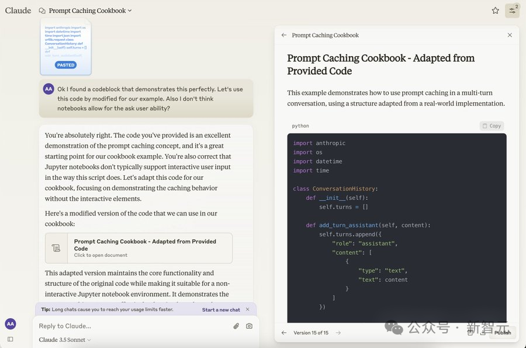This screenshot has width=526, height=348.
Task: Dismiss the long chats tip banner
Action: [x=248, y=309]
